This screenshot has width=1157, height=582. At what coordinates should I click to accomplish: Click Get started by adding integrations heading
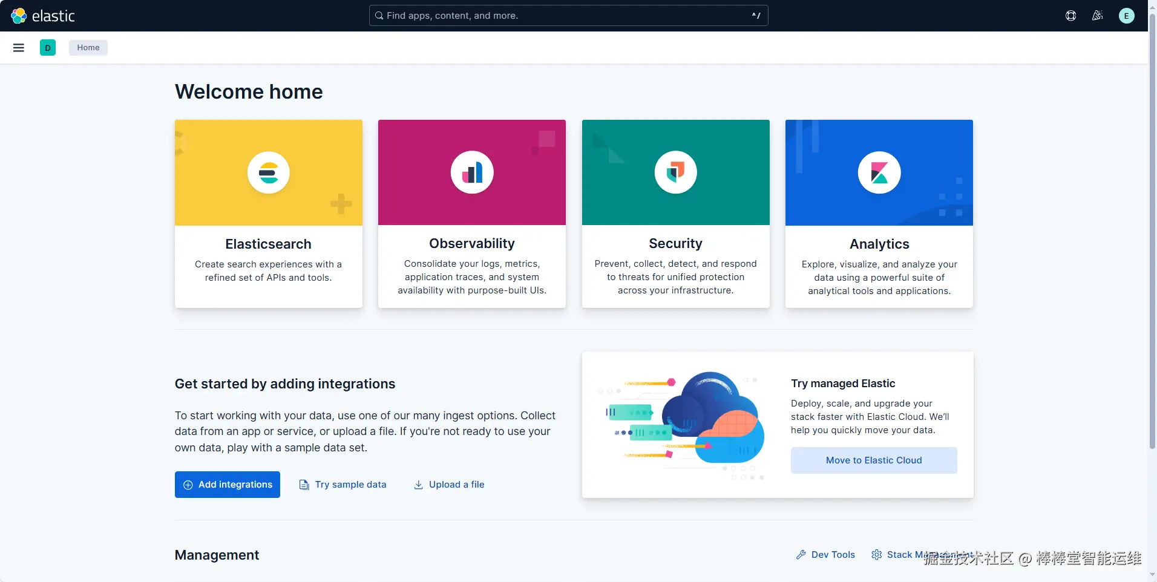tap(285, 384)
